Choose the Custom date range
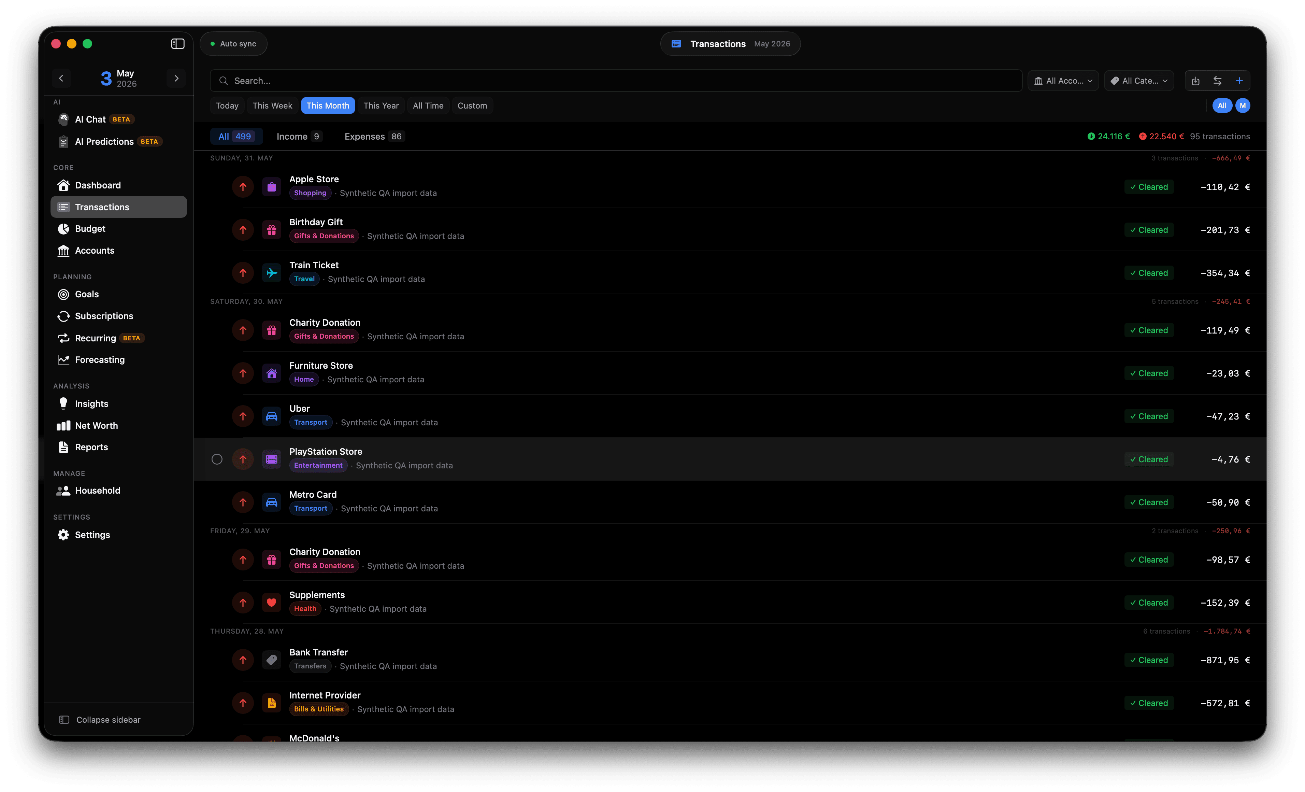 (x=472, y=105)
